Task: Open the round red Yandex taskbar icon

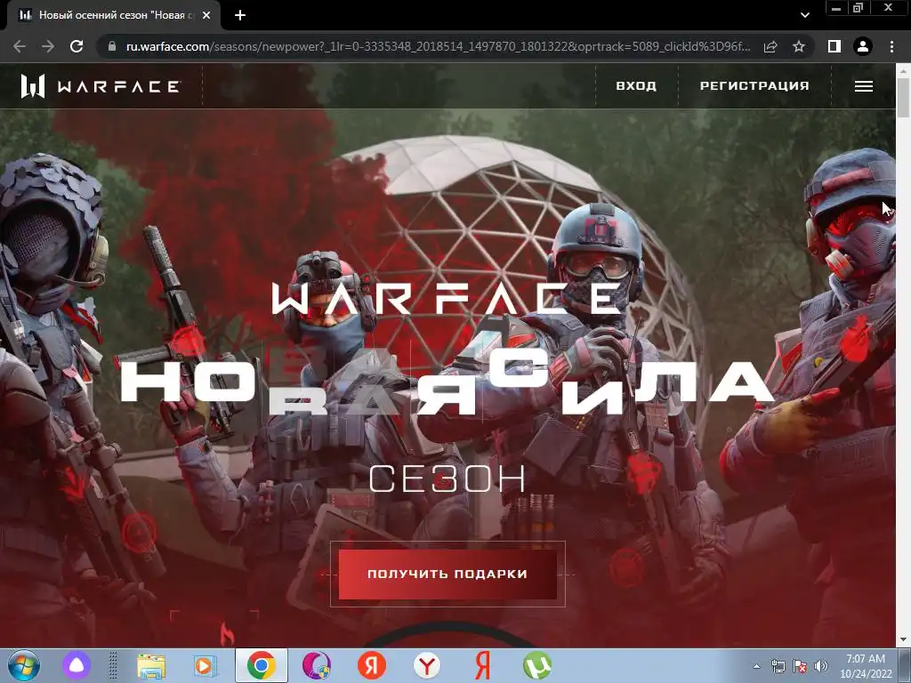Action: (372, 665)
